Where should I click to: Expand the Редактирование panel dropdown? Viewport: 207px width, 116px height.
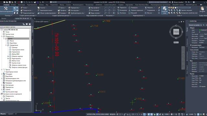pyautogui.click(x=139, y=16)
